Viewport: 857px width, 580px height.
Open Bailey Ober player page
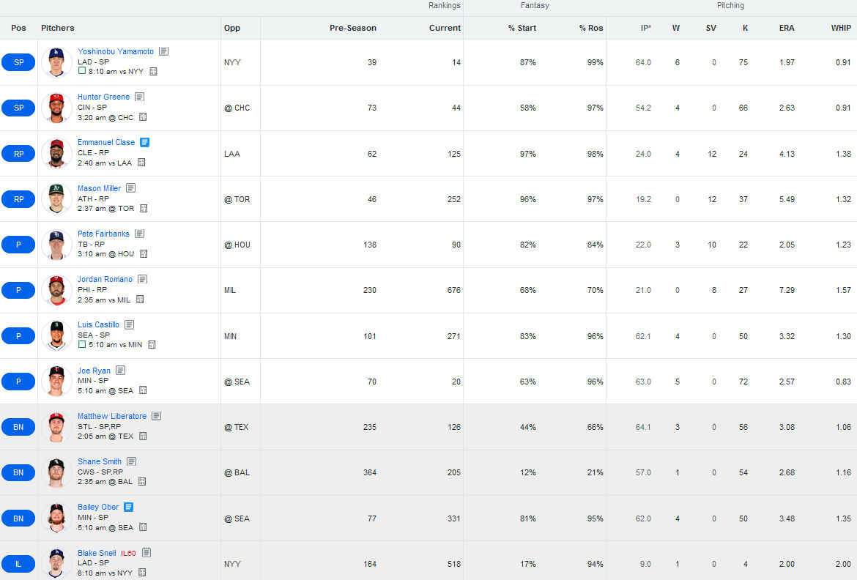pos(98,508)
